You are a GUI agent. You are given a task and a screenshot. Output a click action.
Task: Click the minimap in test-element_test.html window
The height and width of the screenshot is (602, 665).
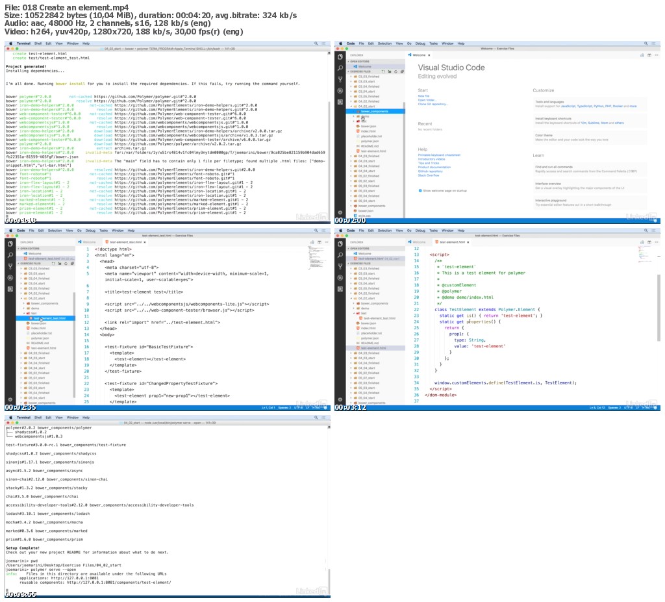[316, 258]
